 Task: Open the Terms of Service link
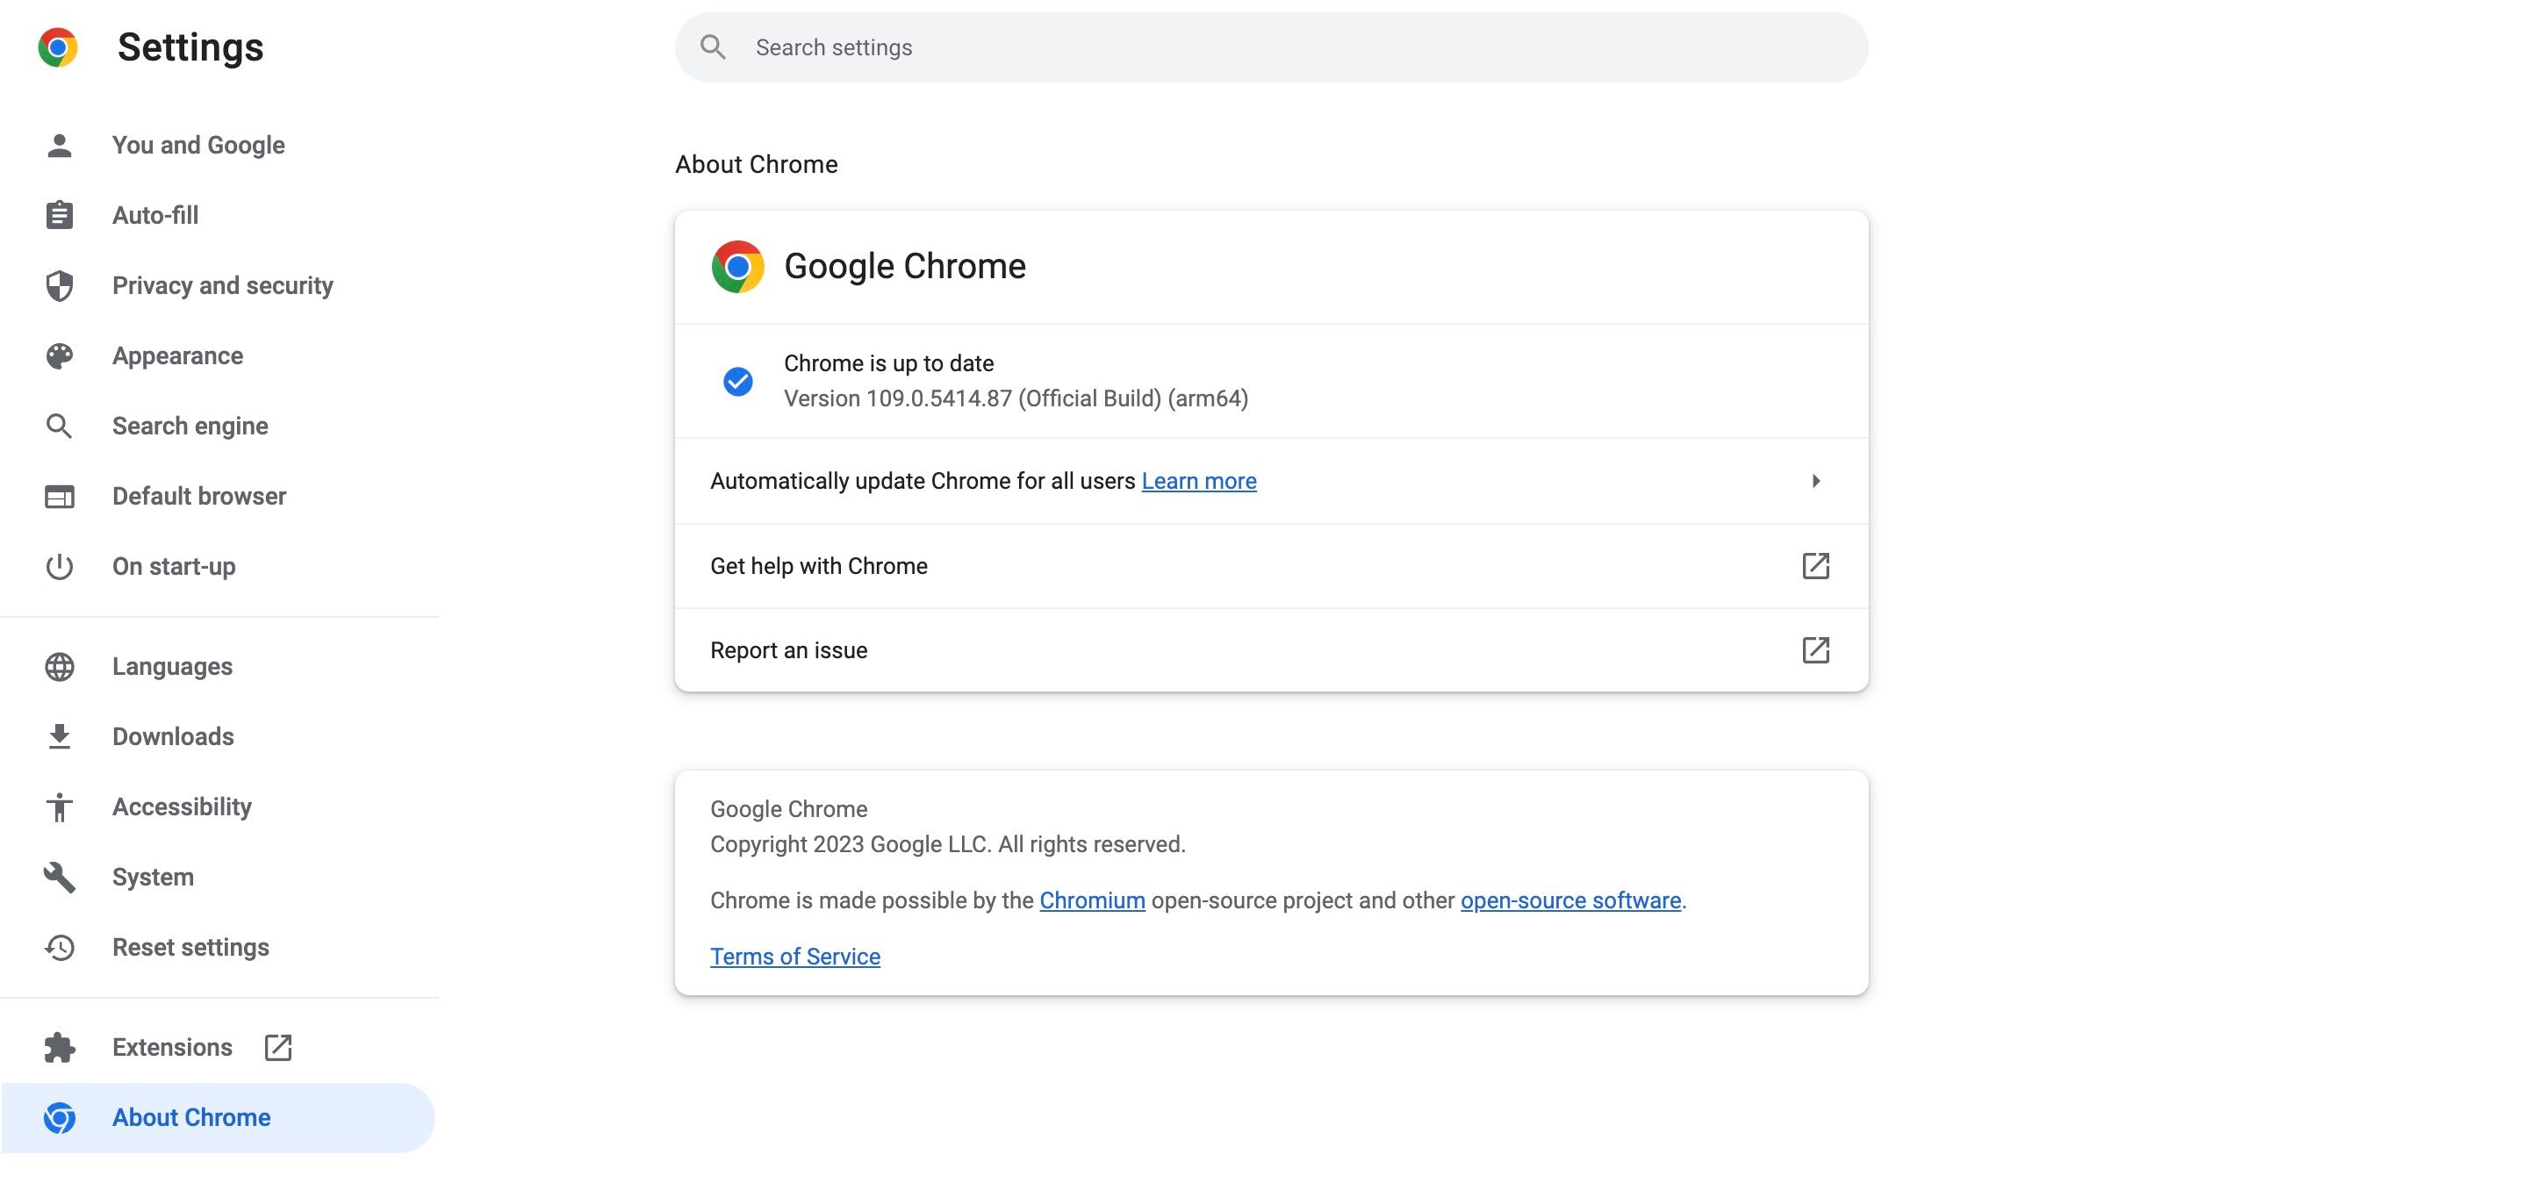tap(795, 957)
